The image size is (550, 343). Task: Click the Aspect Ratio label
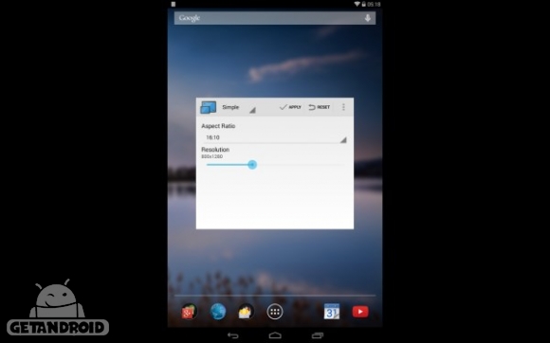point(218,126)
